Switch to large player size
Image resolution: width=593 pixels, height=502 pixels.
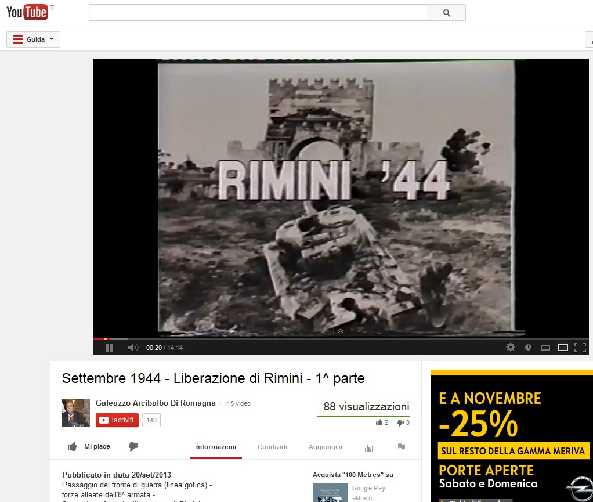click(x=563, y=348)
